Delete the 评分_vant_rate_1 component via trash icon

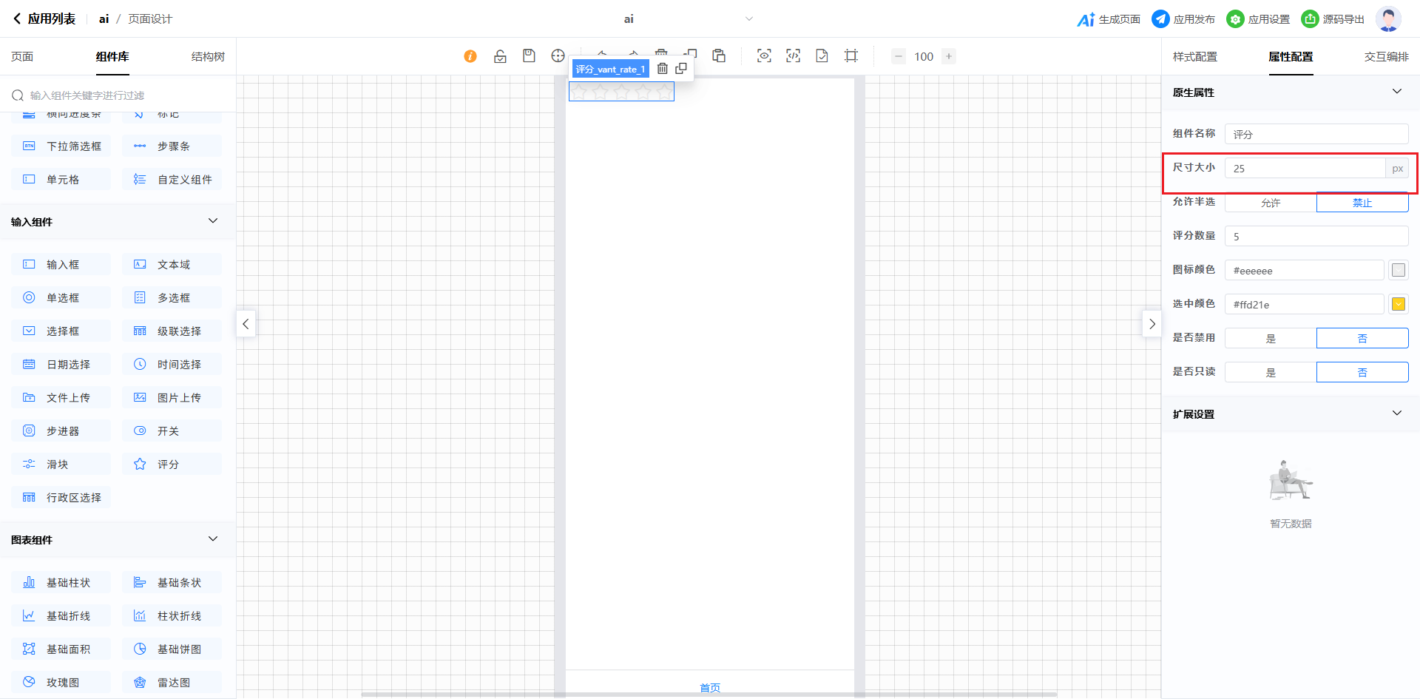coord(663,69)
